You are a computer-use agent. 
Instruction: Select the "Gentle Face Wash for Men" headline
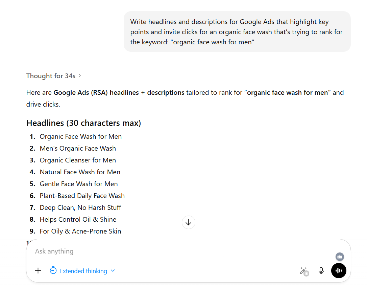click(79, 184)
